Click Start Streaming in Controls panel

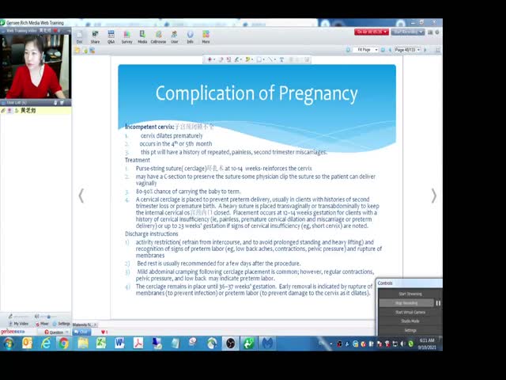(x=410, y=294)
